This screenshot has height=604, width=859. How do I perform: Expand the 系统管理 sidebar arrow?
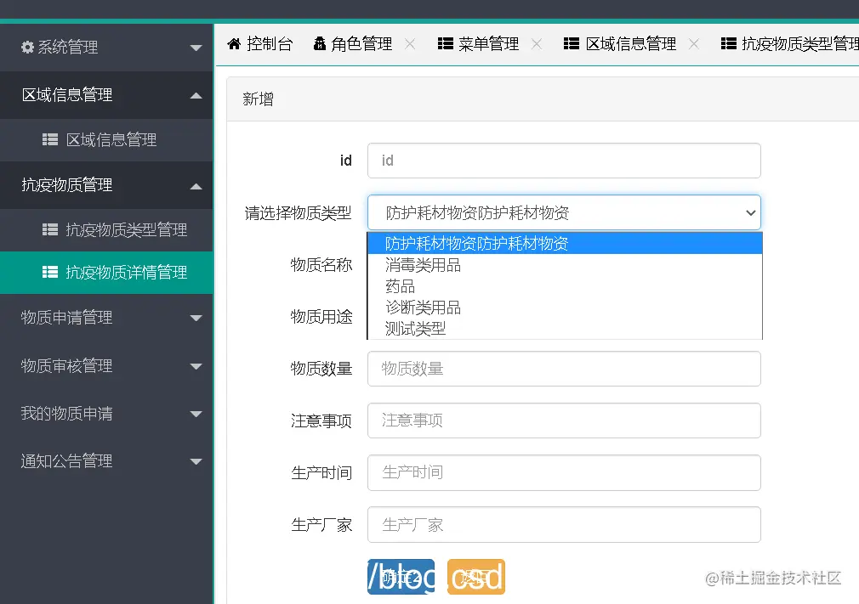(x=196, y=48)
